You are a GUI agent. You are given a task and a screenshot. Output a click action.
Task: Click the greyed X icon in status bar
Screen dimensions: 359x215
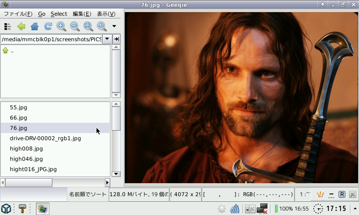pyautogui.click(x=353, y=194)
